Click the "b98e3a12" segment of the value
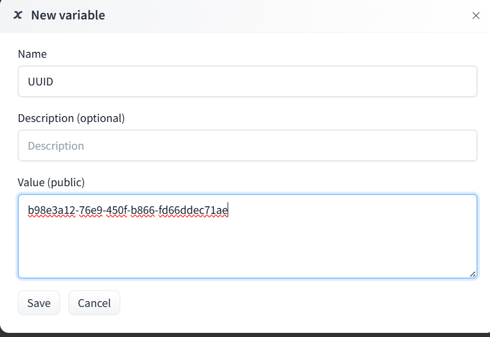 click(51, 210)
